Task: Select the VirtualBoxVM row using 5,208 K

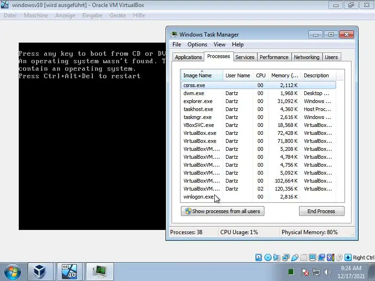Action: point(258,149)
